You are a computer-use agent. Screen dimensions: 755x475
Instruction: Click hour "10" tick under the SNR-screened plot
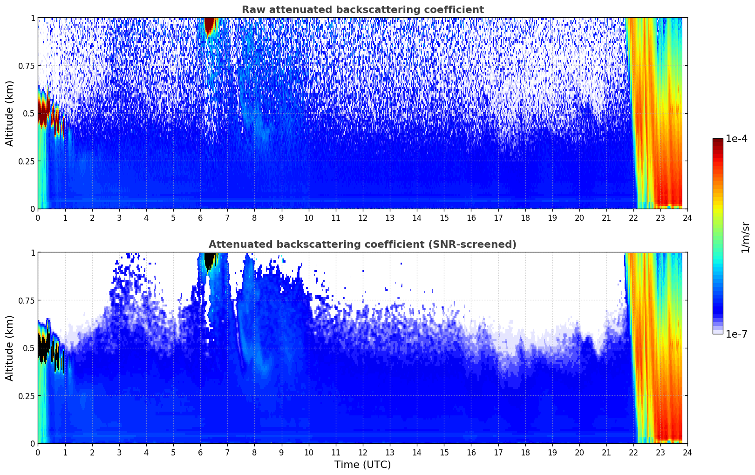309,452
